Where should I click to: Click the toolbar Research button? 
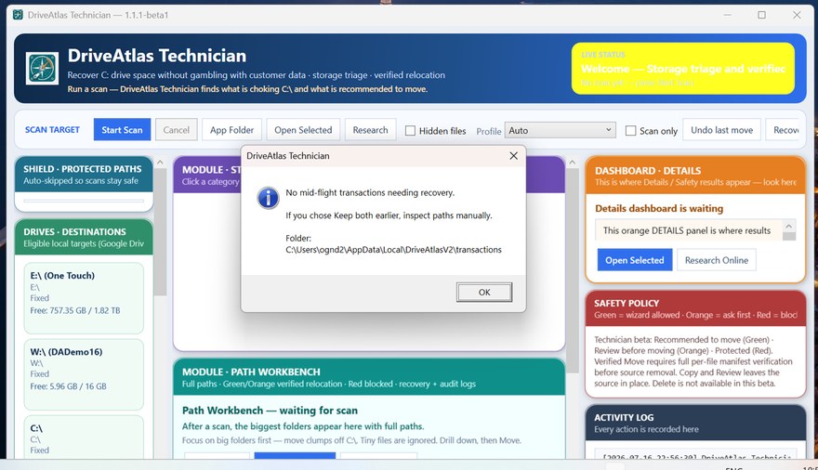pyautogui.click(x=370, y=130)
